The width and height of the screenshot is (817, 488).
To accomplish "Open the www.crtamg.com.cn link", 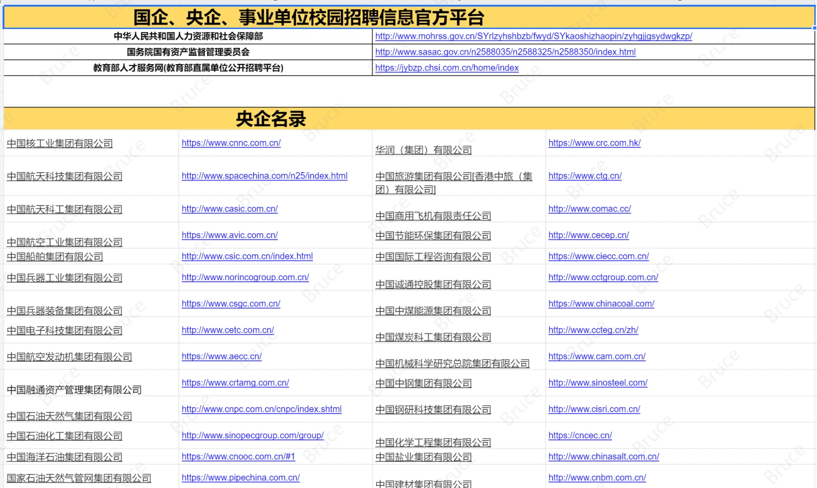I will [x=235, y=383].
